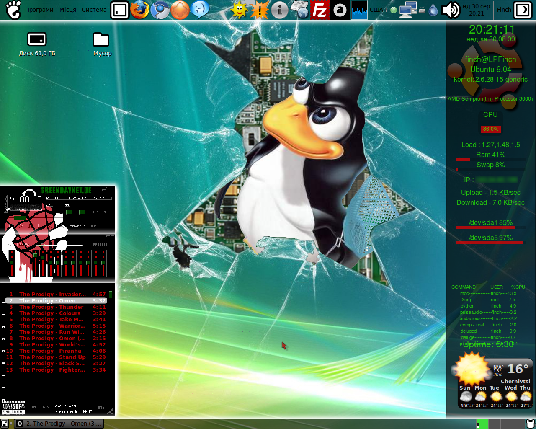This screenshot has width=536, height=429.
Task: Toggle SHUFFLE in the music player
Action: (x=77, y=226)
